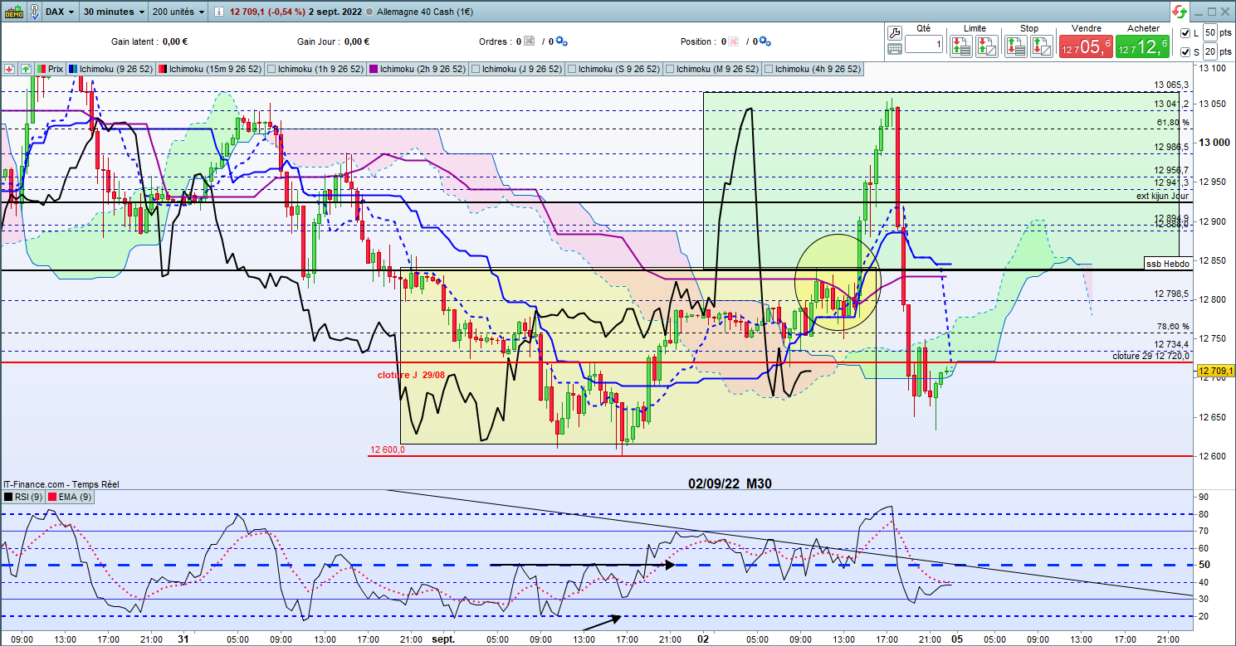Click the '12 798,5' price level label
The width and height of the screenshot is (1236, 646).
(1172, 294)
